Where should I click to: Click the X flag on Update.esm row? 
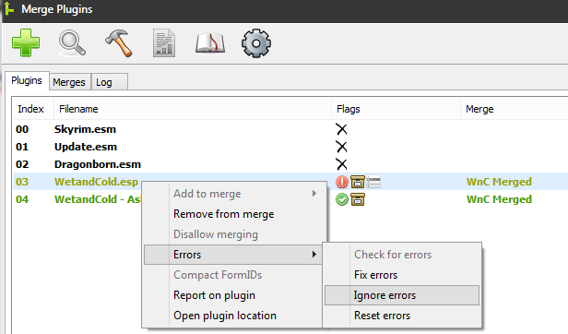pos(341,147)
